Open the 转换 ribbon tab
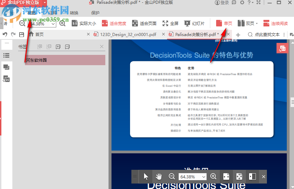The image size is (294, 189). pos(74,13)
